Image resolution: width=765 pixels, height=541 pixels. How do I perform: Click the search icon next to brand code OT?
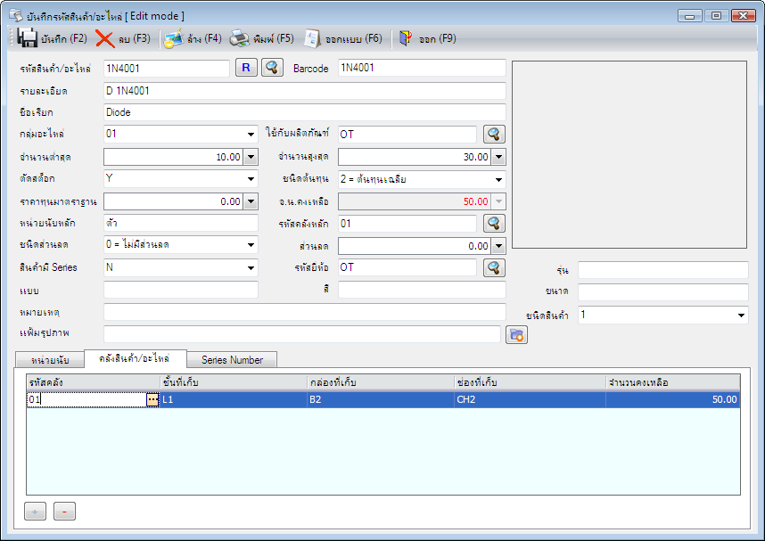494,267
